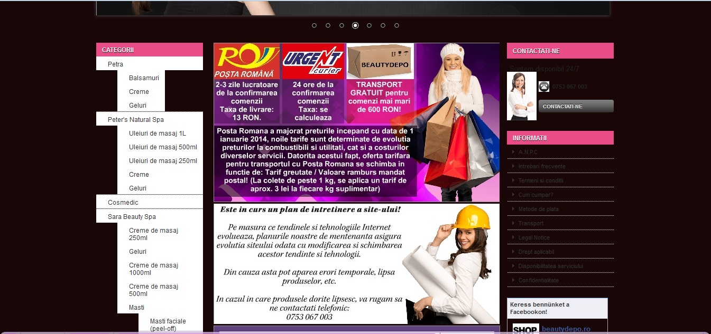Viewport: 711px width, 334px height.
Task: Click the grey CONTACTATI-NE button
Action: tap(576, 106)
